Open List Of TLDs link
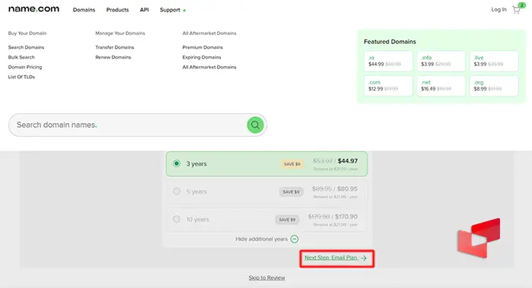The width and height of the screenshot is (532, 288). [21, 77]
